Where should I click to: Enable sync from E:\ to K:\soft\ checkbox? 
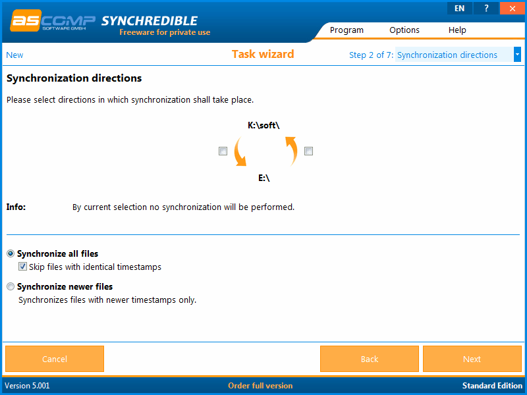308,151
